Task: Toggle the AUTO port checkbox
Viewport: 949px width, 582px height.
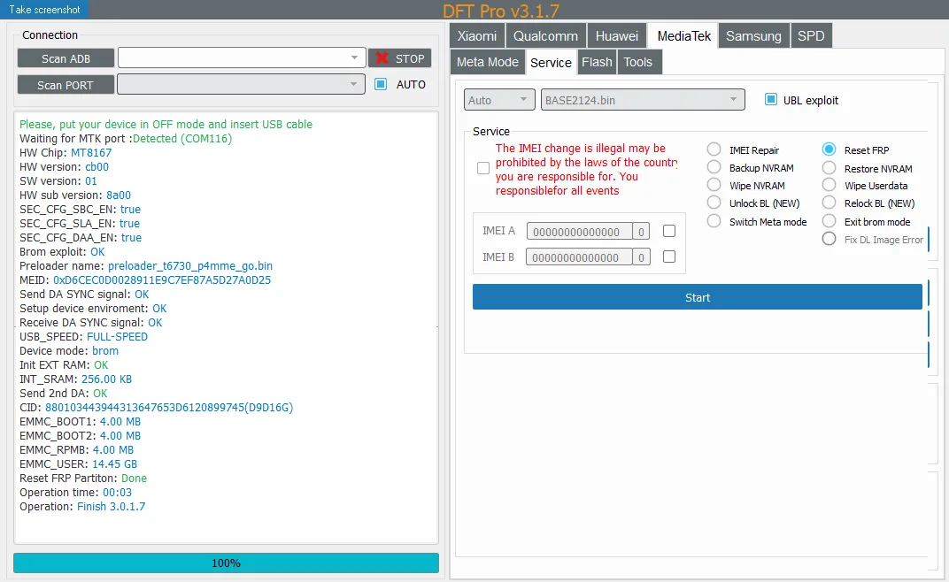Action: click(x=381, y=84)
